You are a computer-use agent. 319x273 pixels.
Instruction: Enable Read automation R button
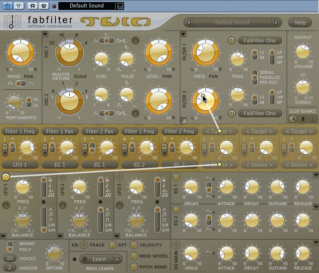[32, 5]
